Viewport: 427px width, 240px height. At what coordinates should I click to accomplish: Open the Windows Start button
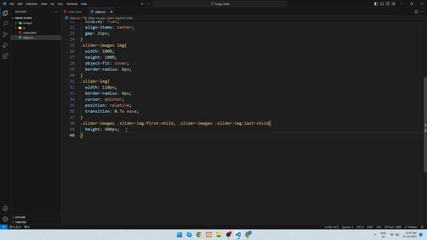pos(179,235)
